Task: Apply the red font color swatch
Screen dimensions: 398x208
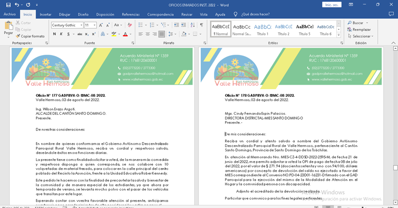Action: (x=125, y=34)
